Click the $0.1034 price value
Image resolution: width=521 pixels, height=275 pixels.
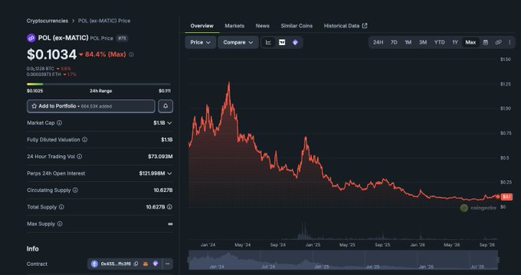tap(51, 54)
